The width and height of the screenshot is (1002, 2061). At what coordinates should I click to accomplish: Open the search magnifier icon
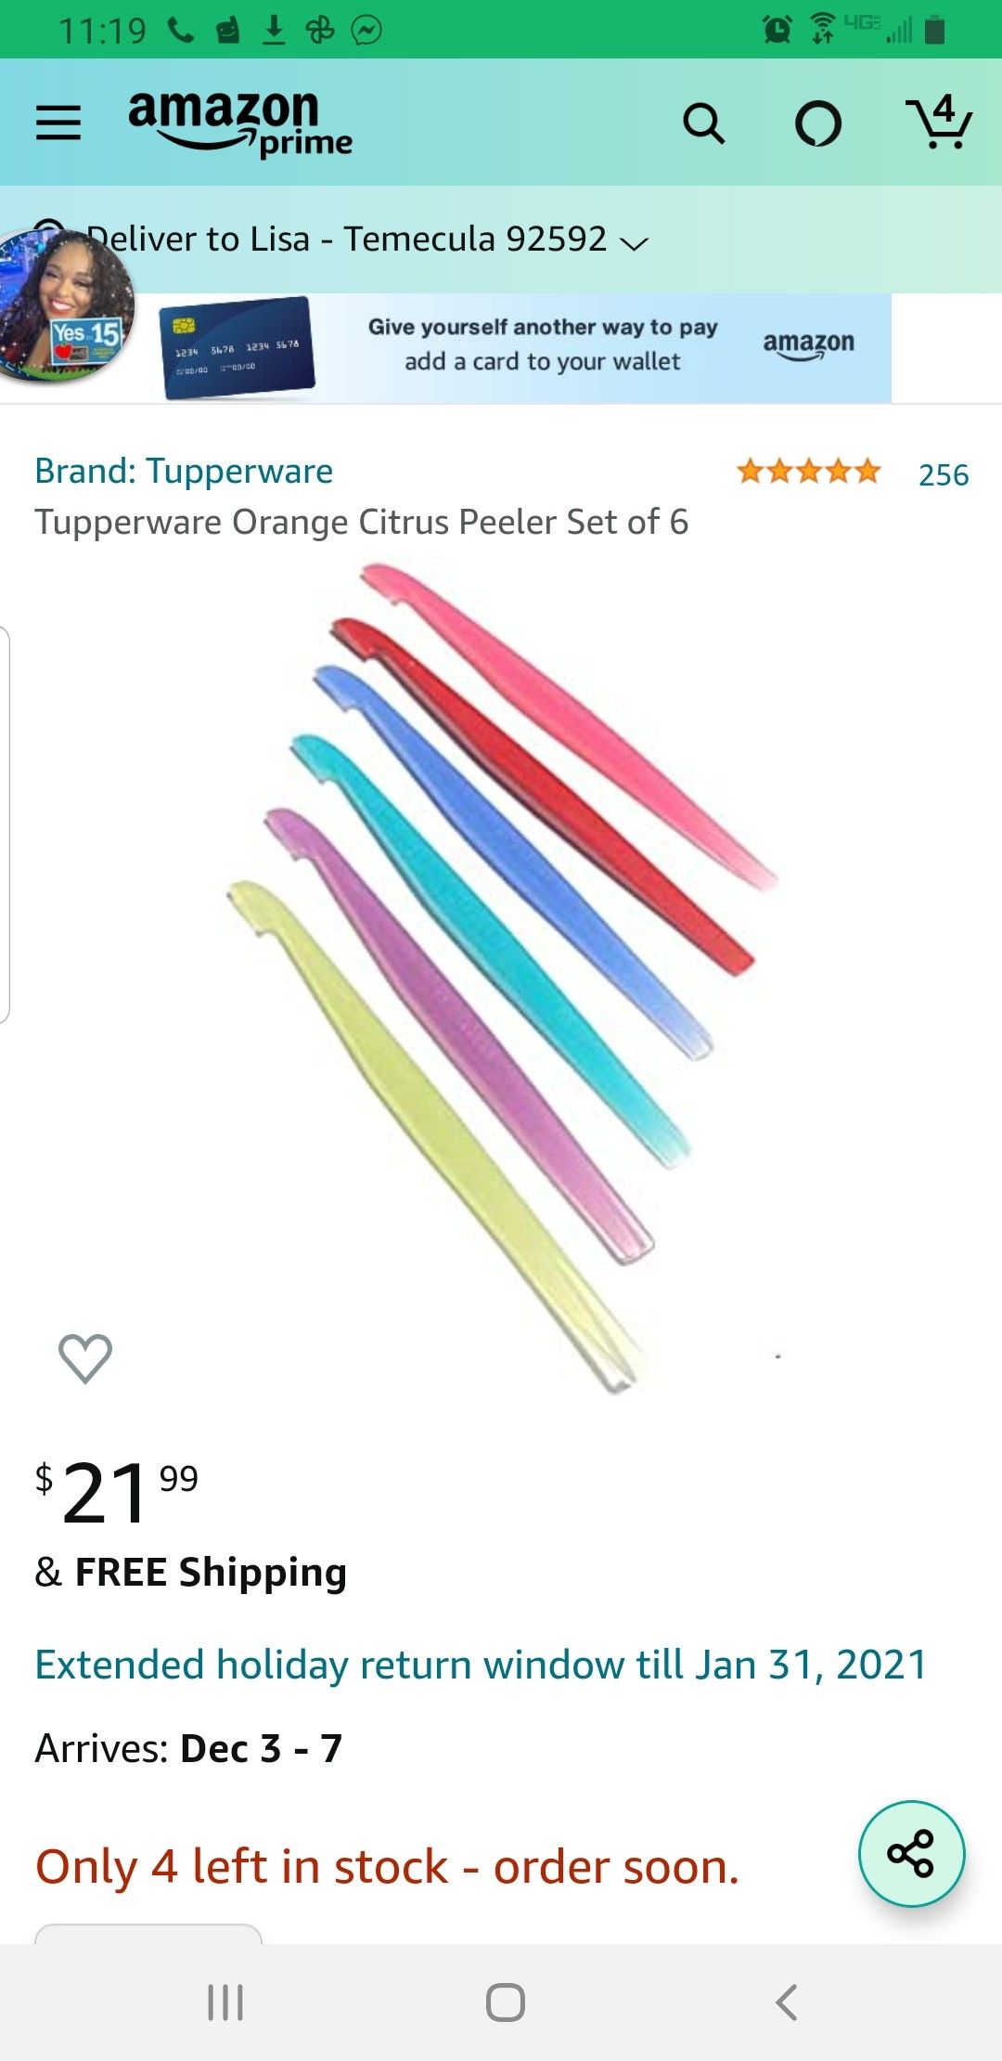pos(703,123)
